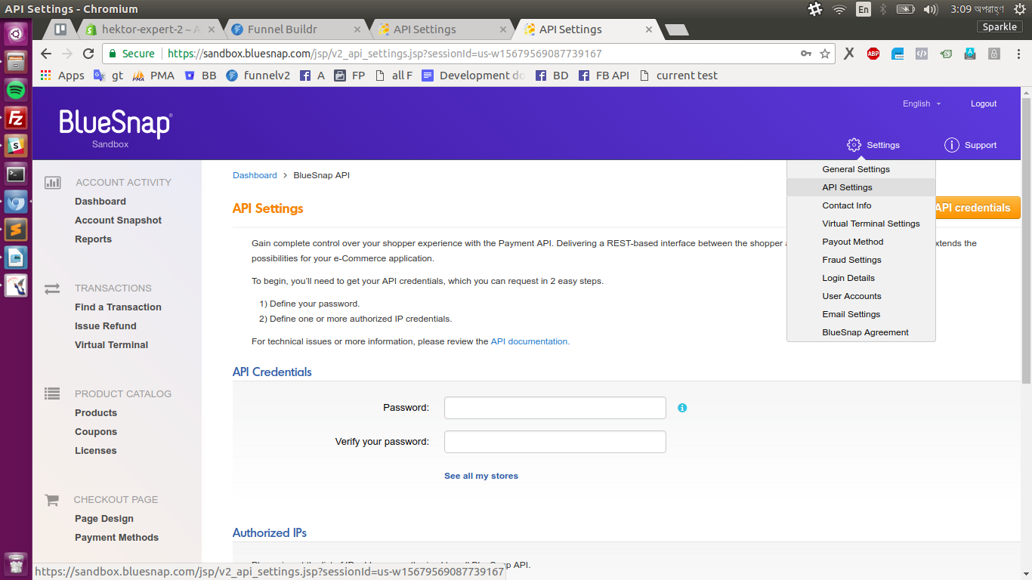
Task: Open Coupons in the sidebar
Action: pos(96,432)
